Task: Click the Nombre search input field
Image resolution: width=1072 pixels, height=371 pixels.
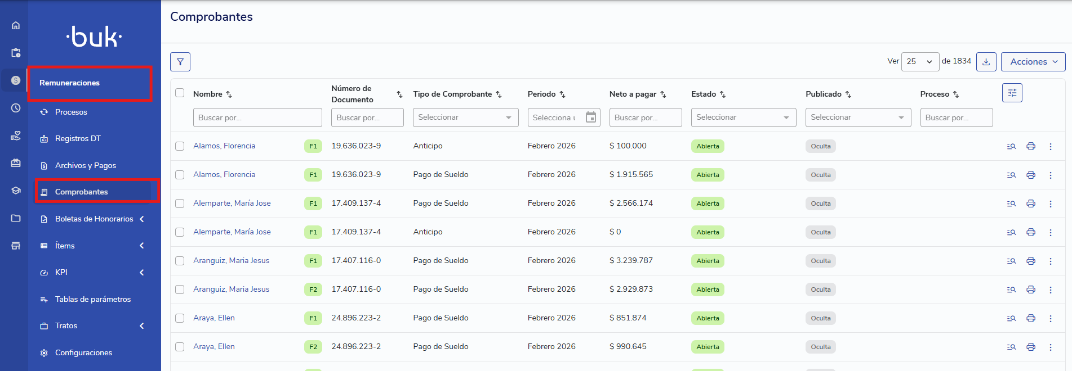Action: pyautogui.click(x=257, y=117)
